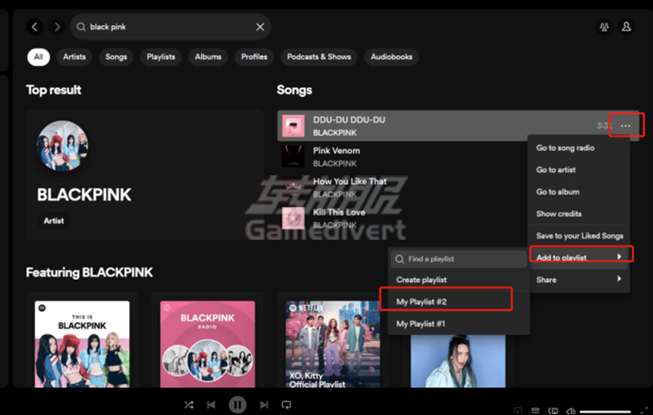Click the Artist tag under BLACKPINK
Image resolution: width=653 pixels, height=415 pixels.
(54, 221)
